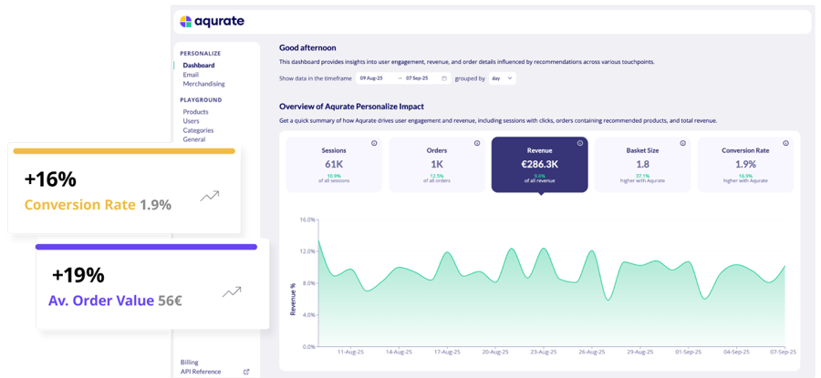Open Categories under Playground

coord(198,130)
